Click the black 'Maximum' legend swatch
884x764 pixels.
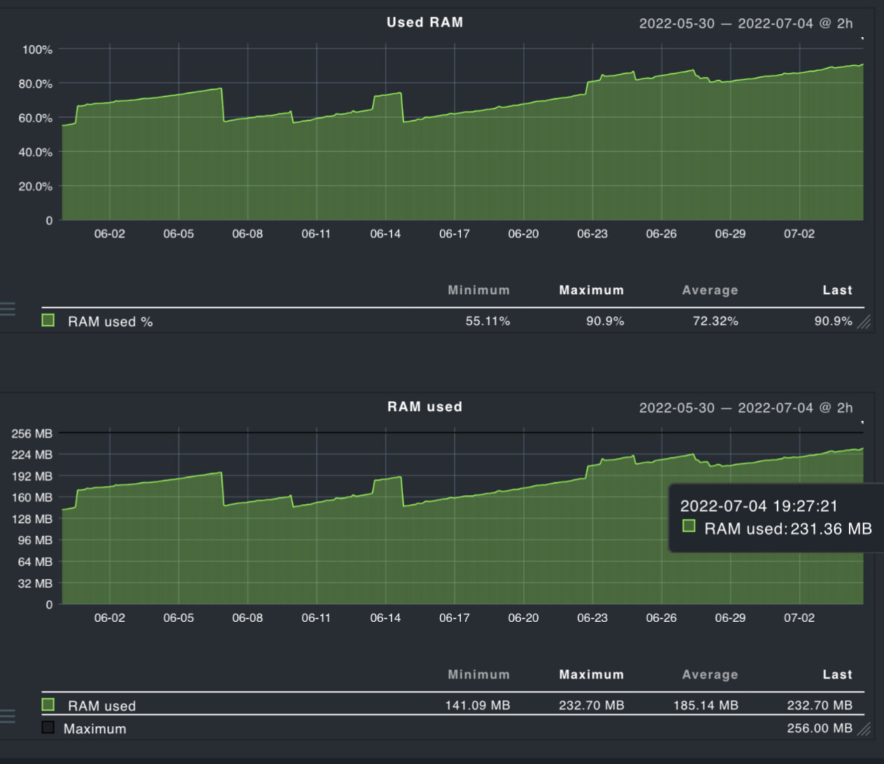point(48,728)
